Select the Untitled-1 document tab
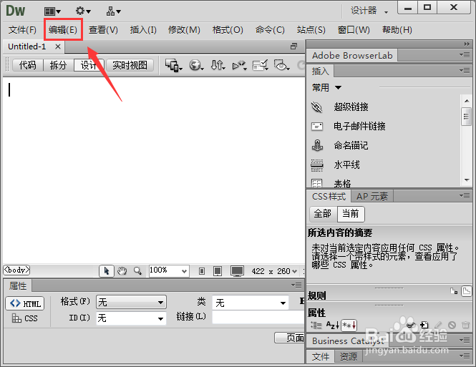 (26, 47)
